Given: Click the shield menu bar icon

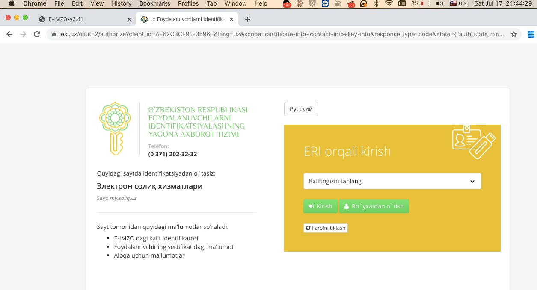Looking at the screenshot, I should [312, 3].
